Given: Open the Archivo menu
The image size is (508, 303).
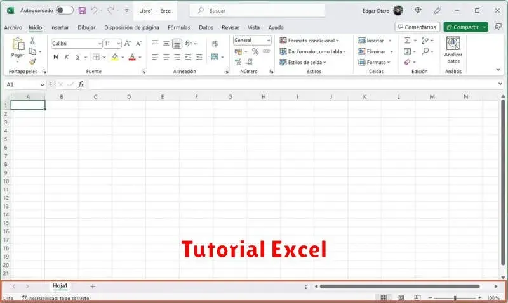Looking at the screenshot, I should [13, 27].
